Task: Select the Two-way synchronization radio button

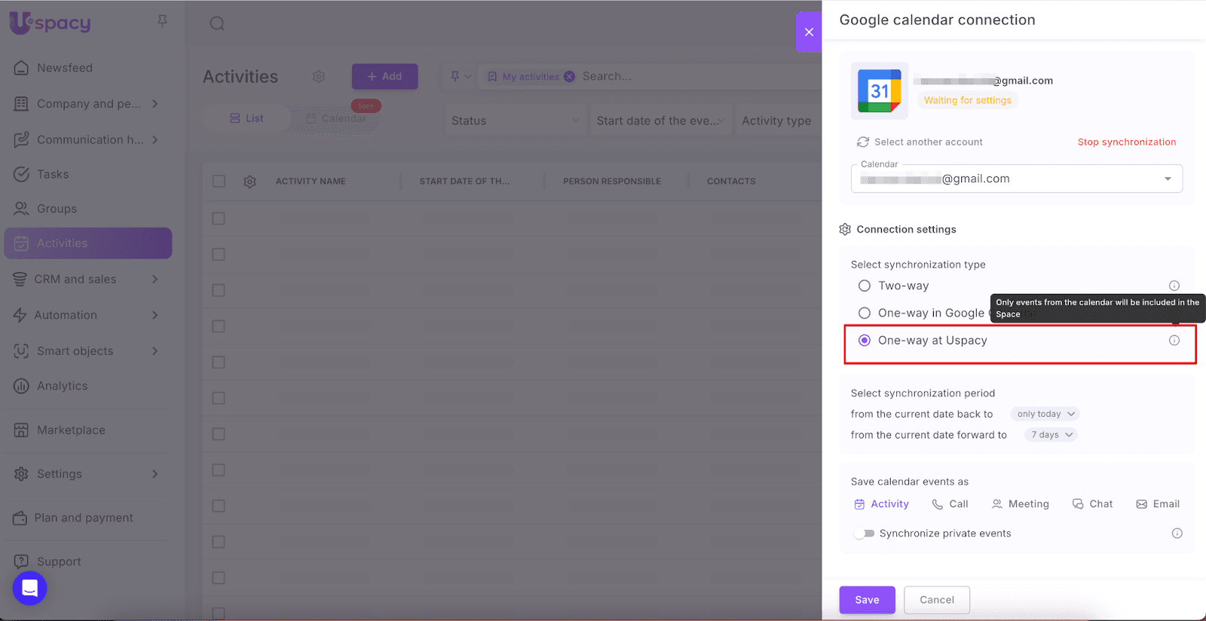Action: [865, 286]
